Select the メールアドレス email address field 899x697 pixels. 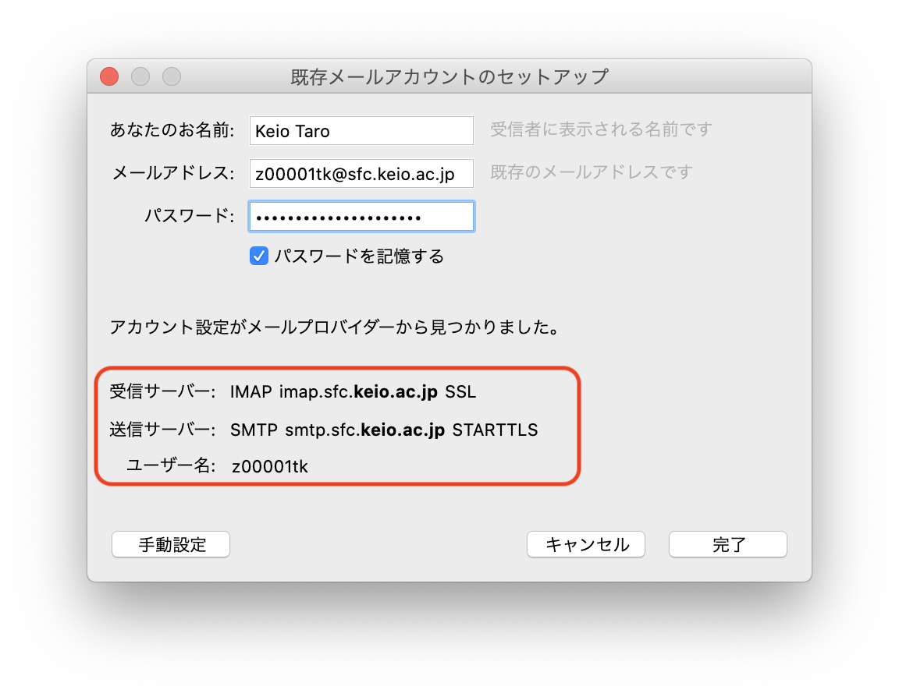(362, 173)
